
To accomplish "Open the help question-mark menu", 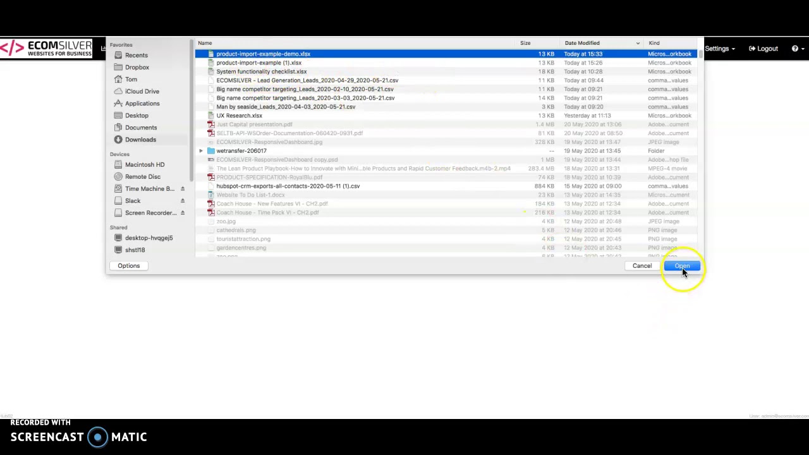I will tap(798, 49).
